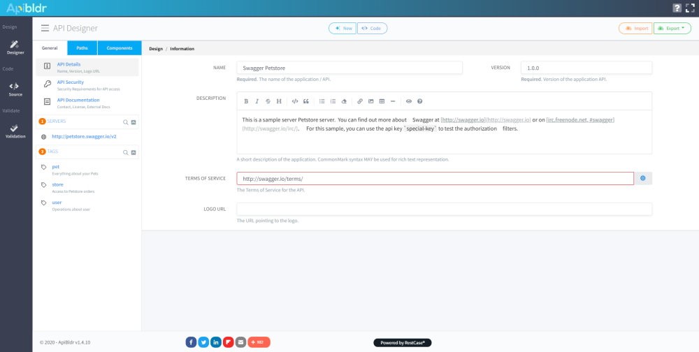Insert unordered bullet list
Image resolution: width=699 pixels, height=352 pixels.
322,101
